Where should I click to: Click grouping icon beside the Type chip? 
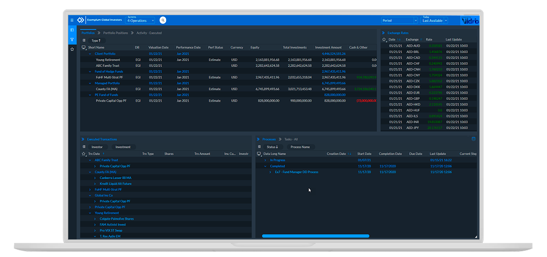tap(84, 40)
